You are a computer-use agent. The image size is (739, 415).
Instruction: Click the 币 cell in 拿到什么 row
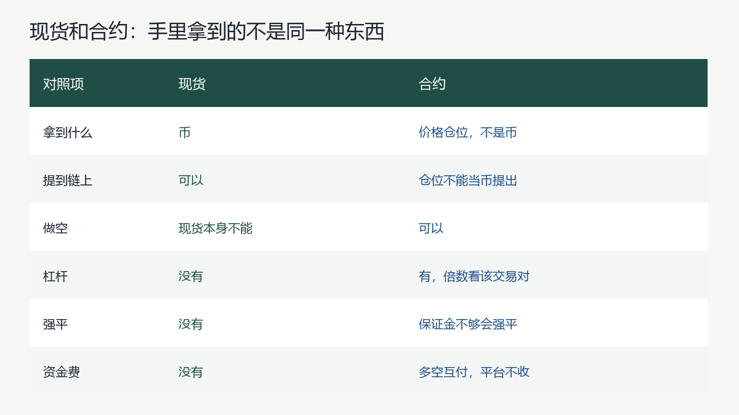click(185, 132)
